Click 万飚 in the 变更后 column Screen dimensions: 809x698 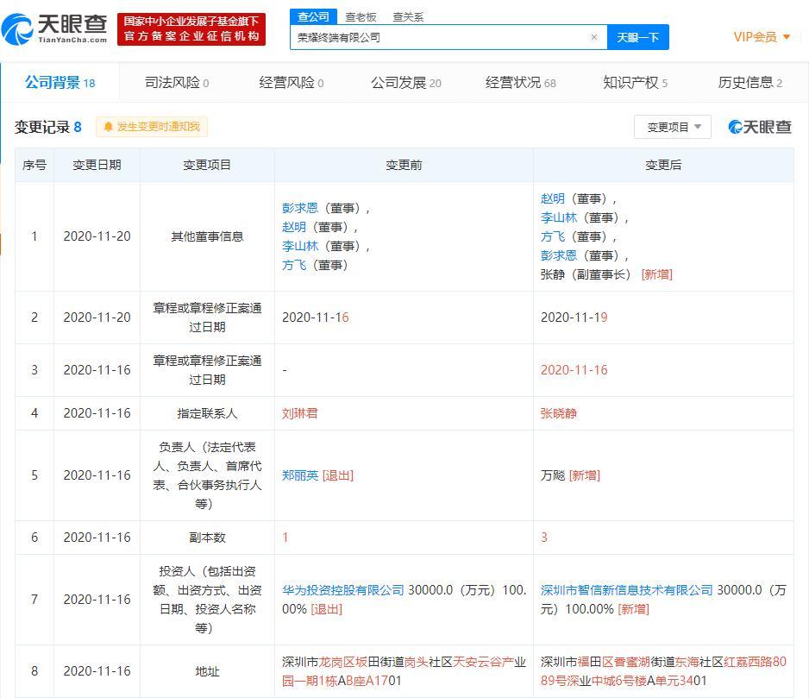pyautogui.click(x=553, y=475)
